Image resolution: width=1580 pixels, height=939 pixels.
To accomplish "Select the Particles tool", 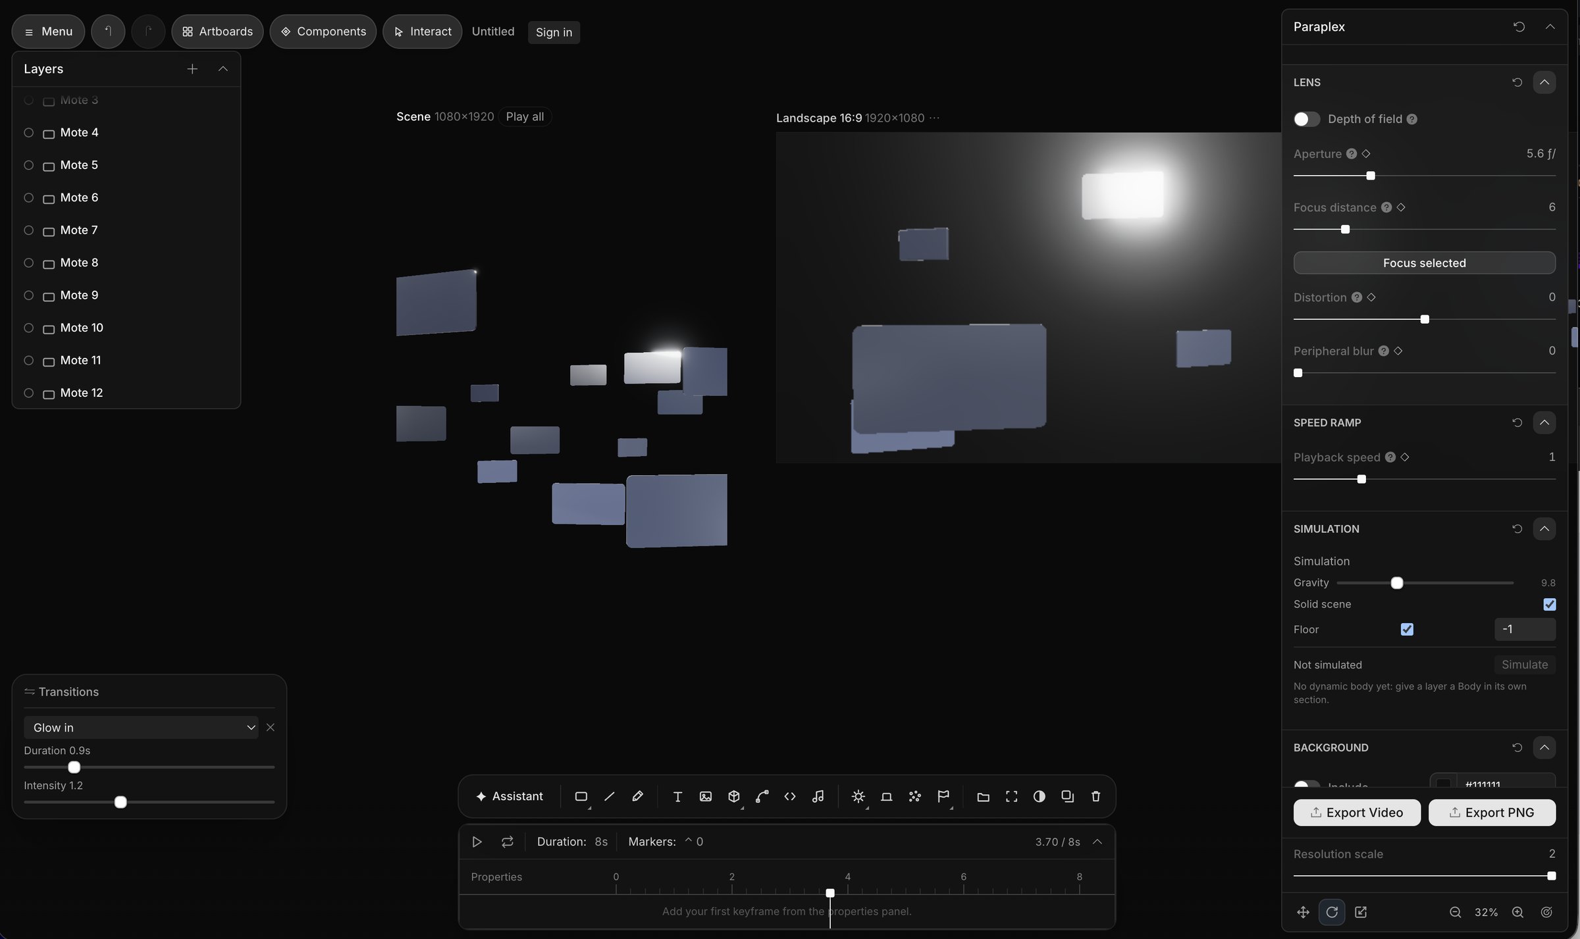I will click(x=914, y=796).
